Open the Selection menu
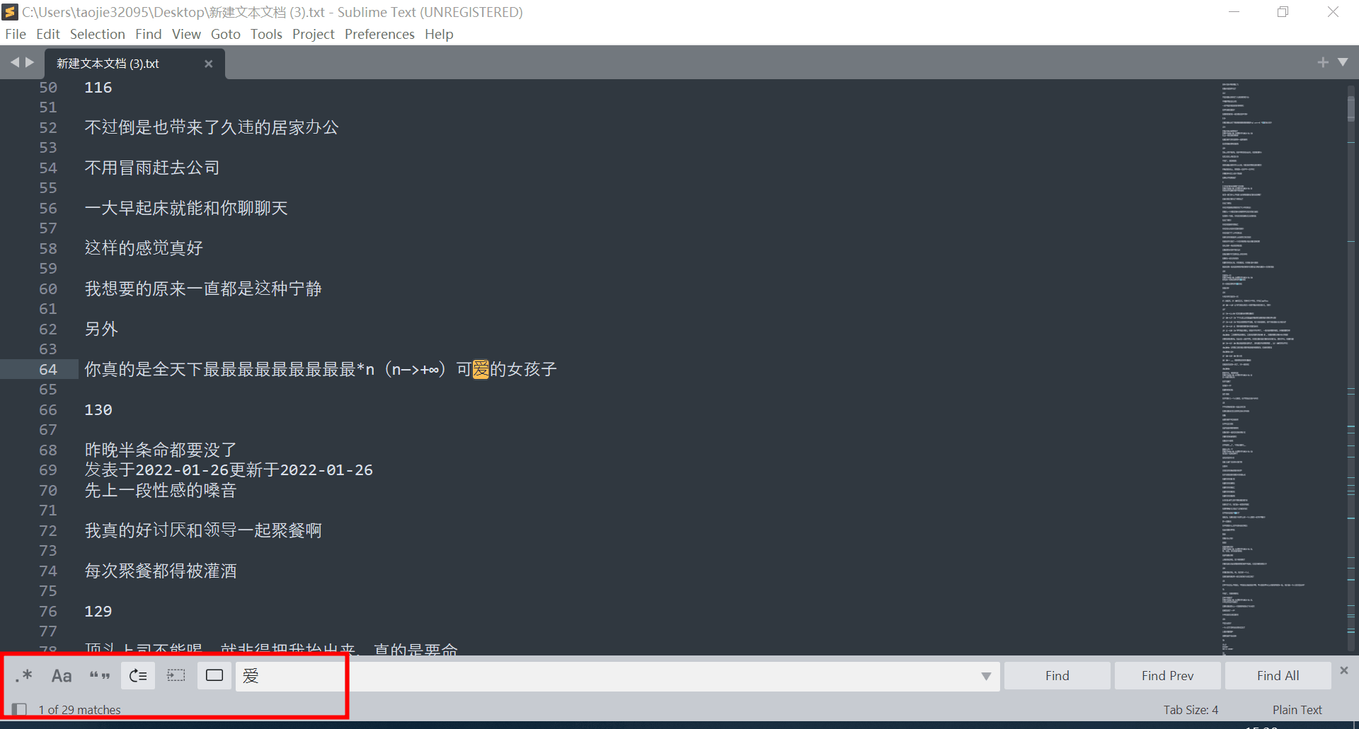Viewport: 1359px width, 729px height. point(98,34)
